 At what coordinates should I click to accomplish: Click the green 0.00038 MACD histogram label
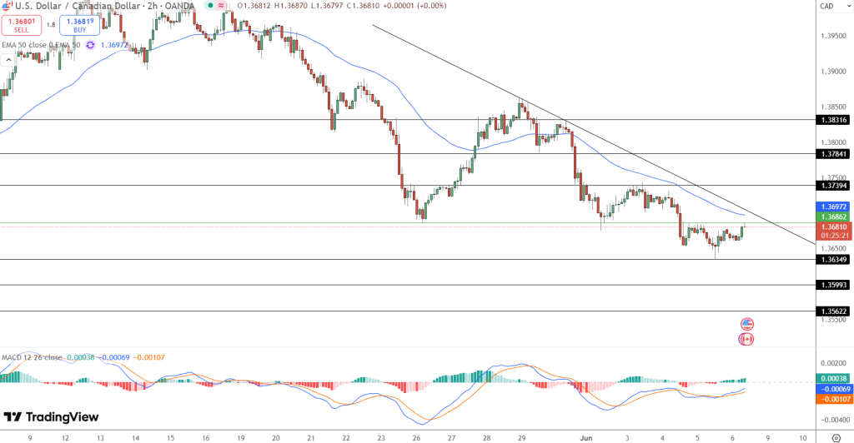[x=833, y=378]
